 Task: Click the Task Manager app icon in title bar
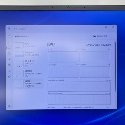click(x=9, y=29)
